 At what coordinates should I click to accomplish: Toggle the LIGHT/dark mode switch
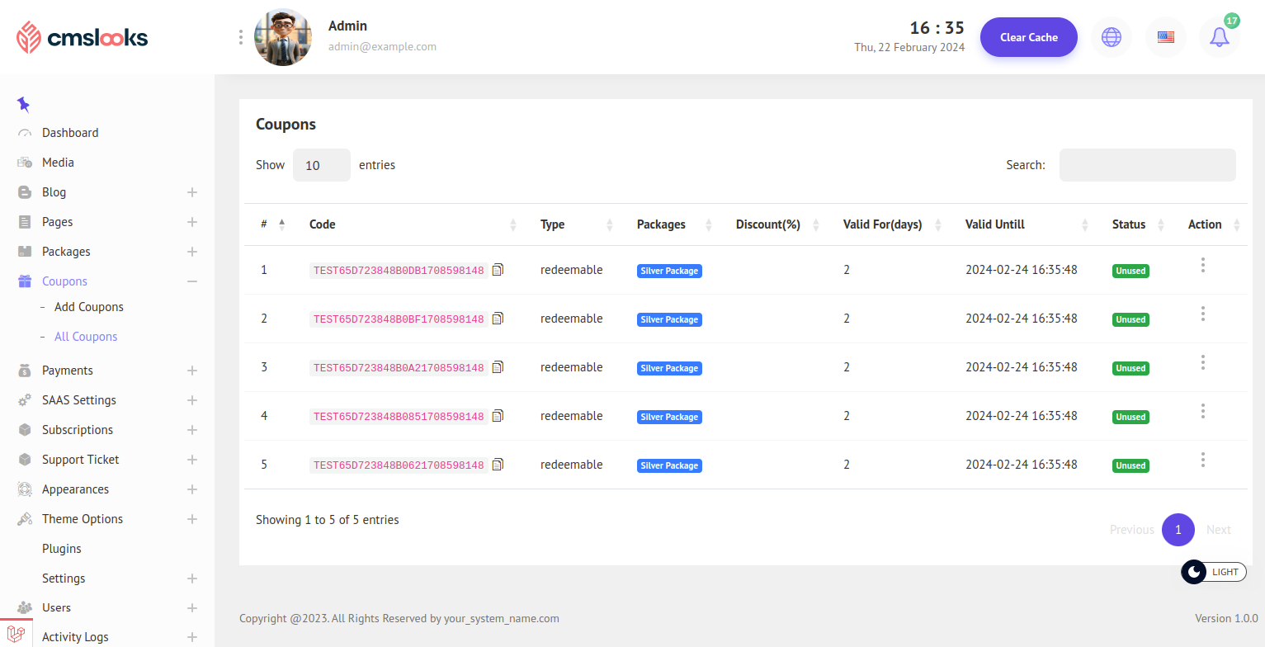[1213, 572]
